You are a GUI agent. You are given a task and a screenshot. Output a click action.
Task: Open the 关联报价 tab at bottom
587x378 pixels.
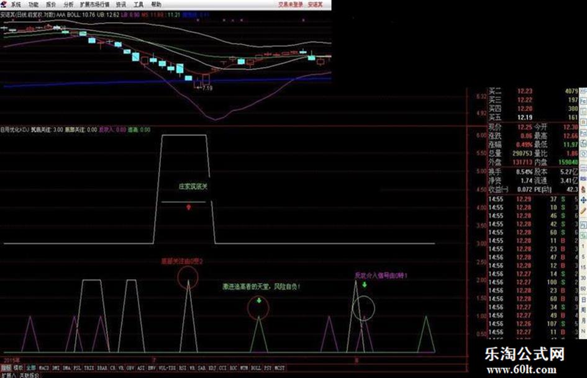pos(29,375)
